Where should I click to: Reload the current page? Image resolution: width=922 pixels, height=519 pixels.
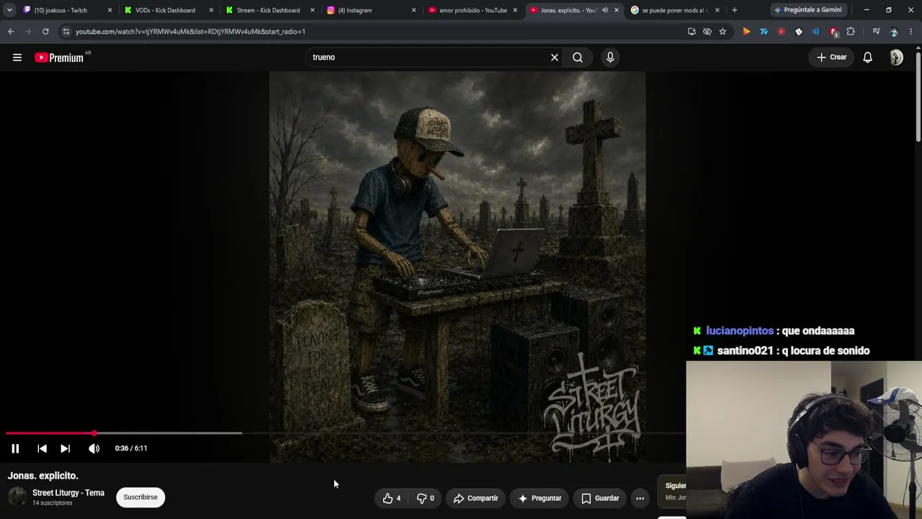point(45,32)
